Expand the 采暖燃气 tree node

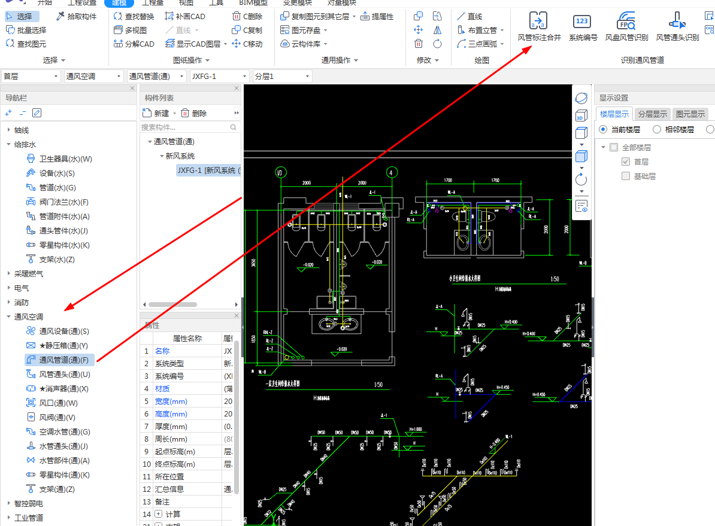8,273
